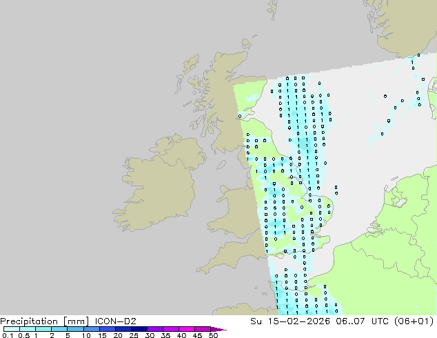Select legend swatch between 0.1 and 0.5

pyautogui.click(x=12, y=329)
